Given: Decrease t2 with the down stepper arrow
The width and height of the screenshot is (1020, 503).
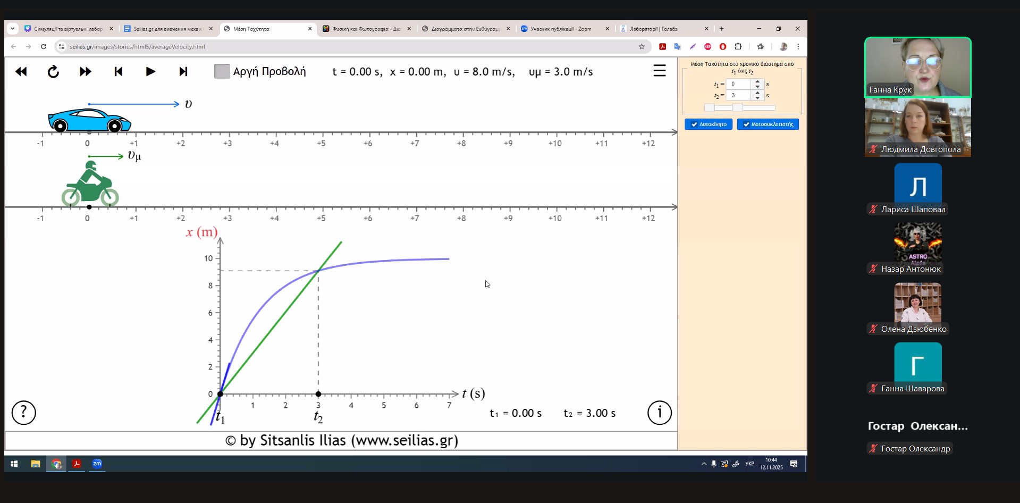Looking at the screenshot, I should (757, 98).
